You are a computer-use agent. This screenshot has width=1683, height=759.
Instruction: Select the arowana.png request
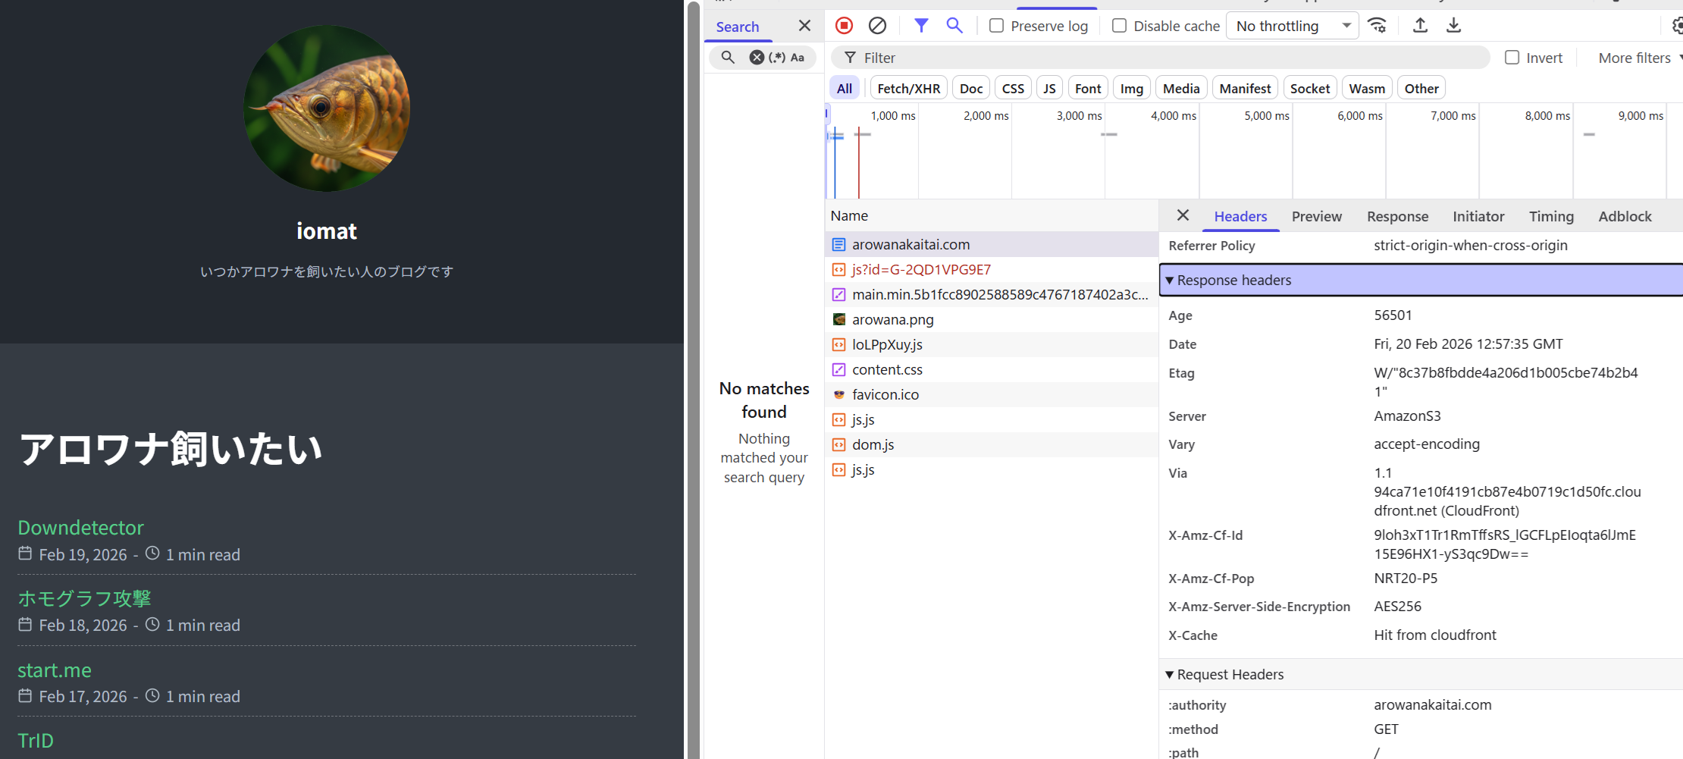892,320
